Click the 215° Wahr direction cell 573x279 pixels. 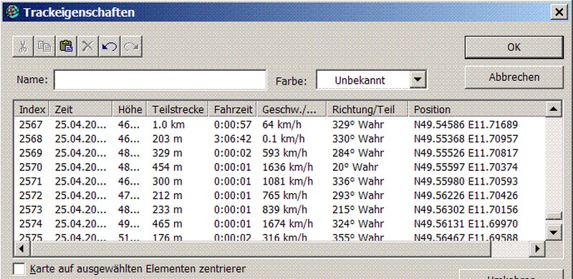pyautogui.click(x=358, y=210)
